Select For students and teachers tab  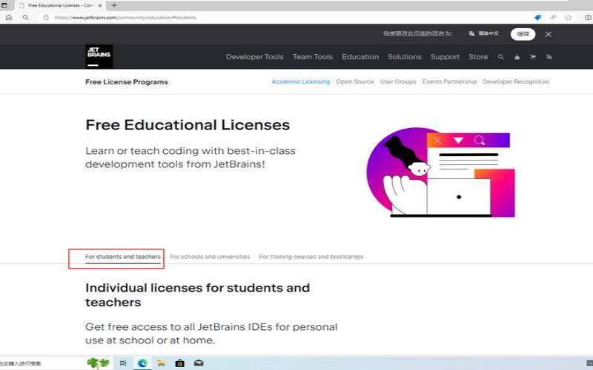pos(123,257)
